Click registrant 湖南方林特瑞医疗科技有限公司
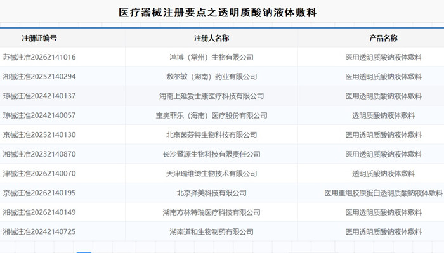Image resolution: width=444 pixels, height=253 pixels. [211, 212]
